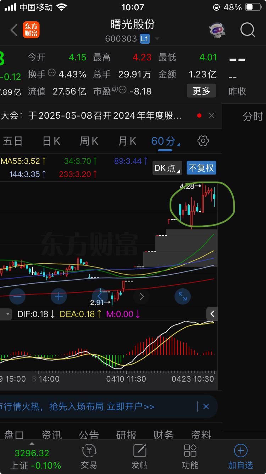This screenshot has height=474, width=266.
Task: Tap the DIF:0.18 value
Action: 36,314
